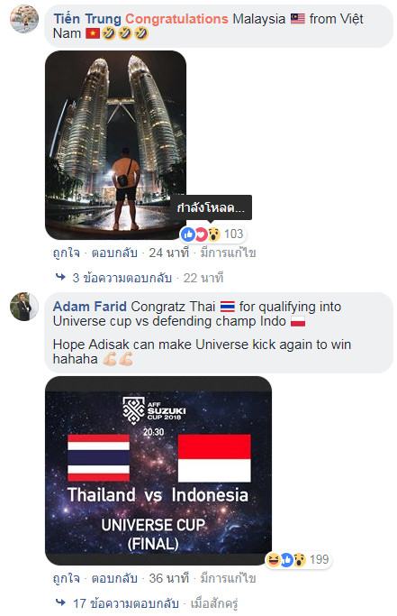Image resolution: width=397 pixels, height=616 pixels.
Task: Open Adam Farid's profile avatar
Action: 24,307
